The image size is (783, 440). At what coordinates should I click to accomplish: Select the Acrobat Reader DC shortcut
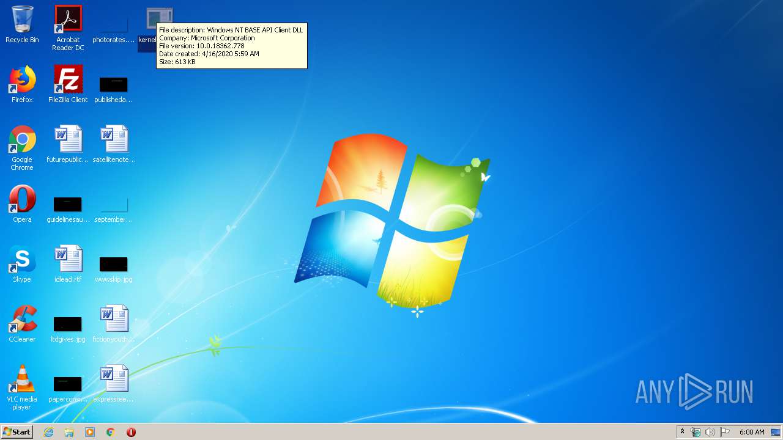pyautogui.click(x=68, y=28)
